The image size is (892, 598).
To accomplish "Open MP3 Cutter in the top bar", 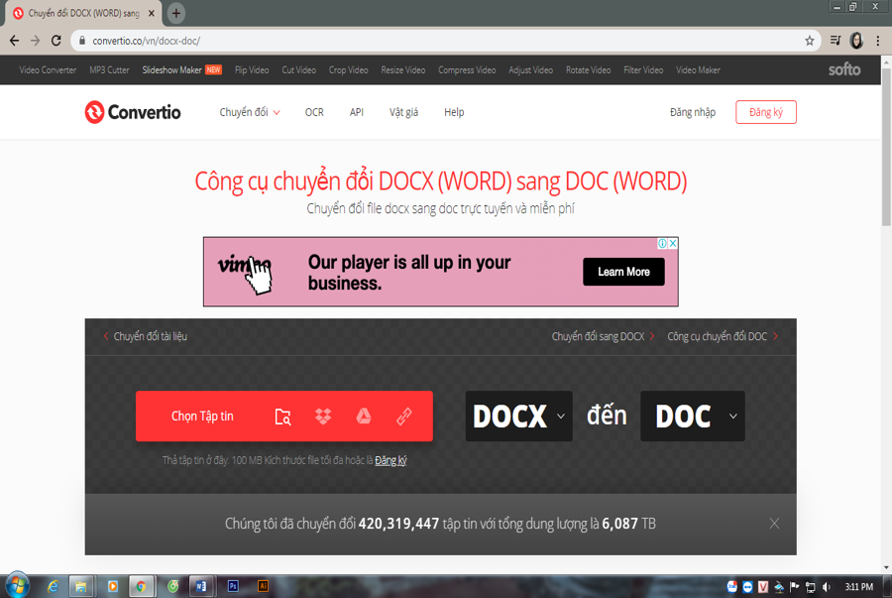I will pos(109,70).
